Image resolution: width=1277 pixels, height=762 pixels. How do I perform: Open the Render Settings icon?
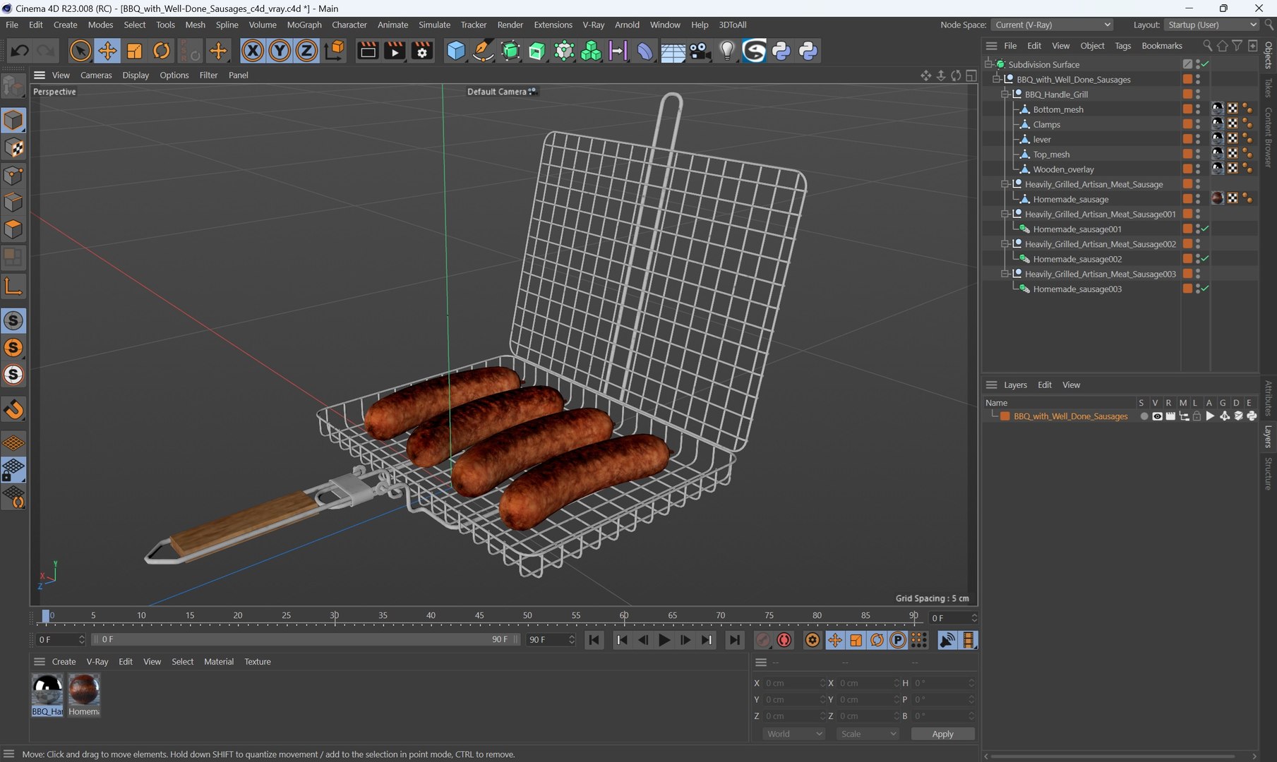click(x=422, y=51)
